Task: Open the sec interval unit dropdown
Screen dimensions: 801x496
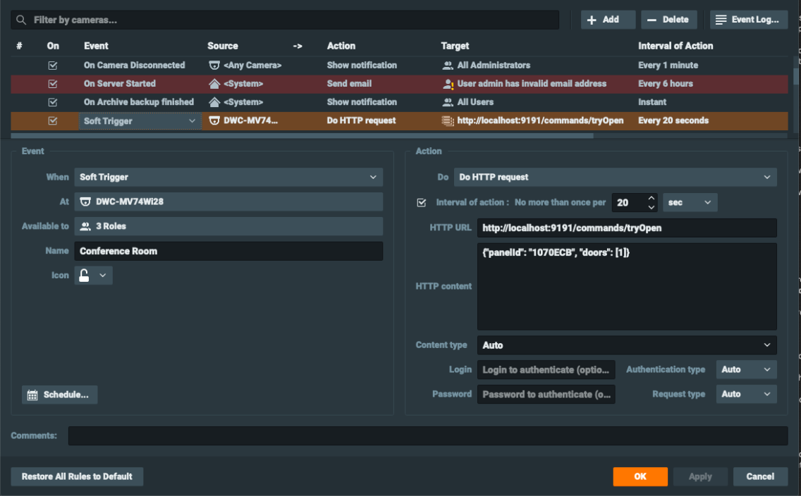Action: (x=690, y=203)
